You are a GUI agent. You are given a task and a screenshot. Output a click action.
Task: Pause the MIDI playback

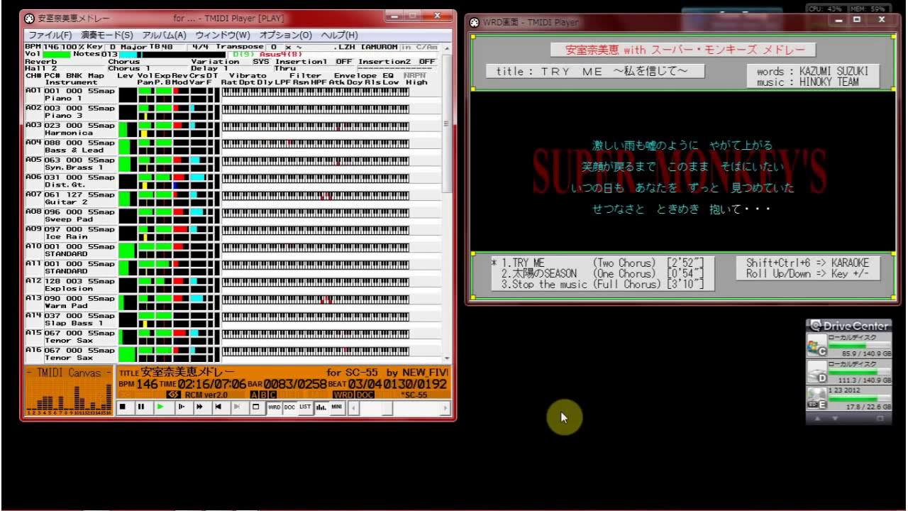140,407
